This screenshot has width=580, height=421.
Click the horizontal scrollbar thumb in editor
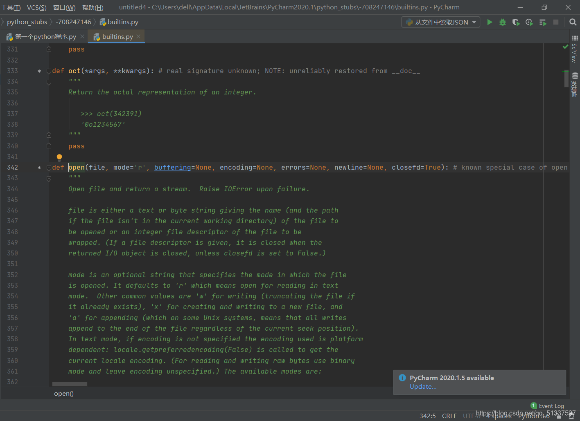point(70,384)
